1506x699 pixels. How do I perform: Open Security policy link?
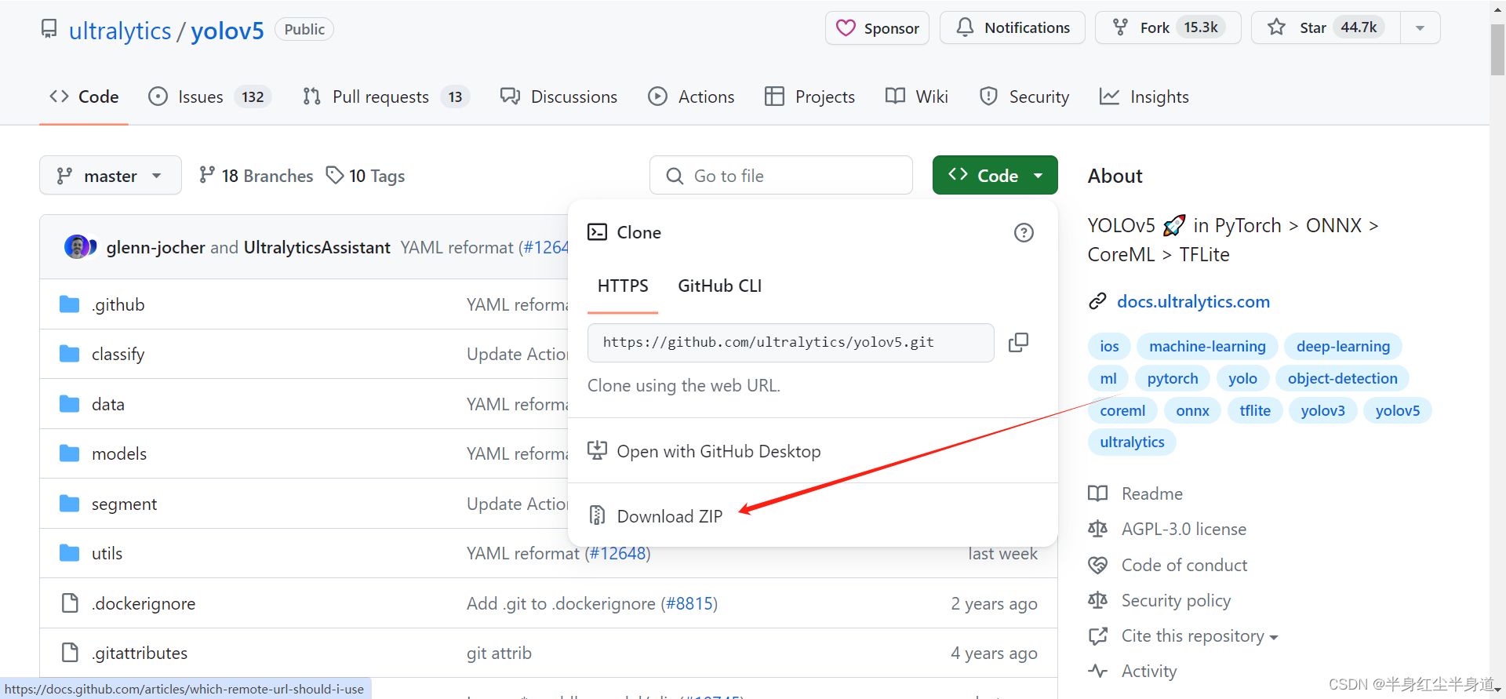pyautogui.click(x=1176, y=600)
